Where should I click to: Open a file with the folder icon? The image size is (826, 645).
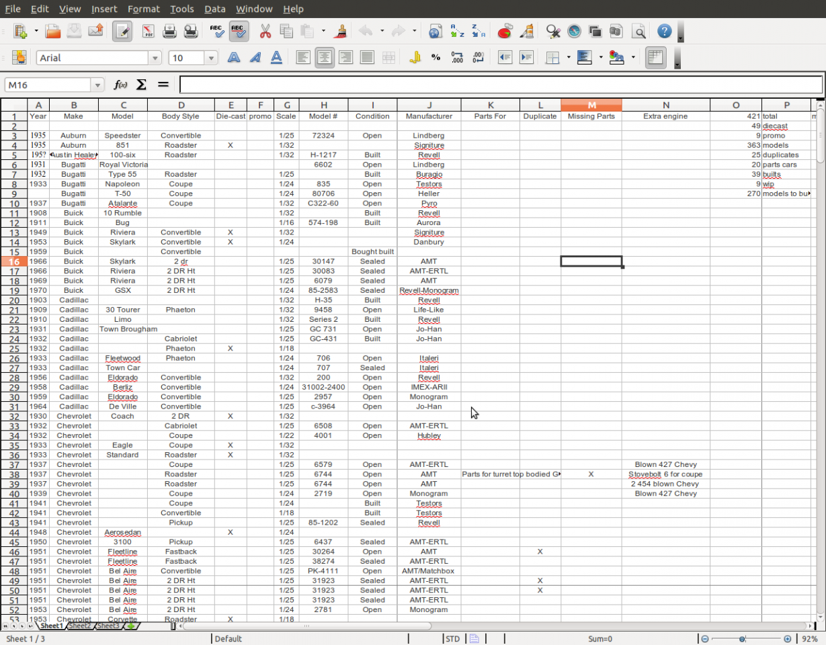pos(53,31)
